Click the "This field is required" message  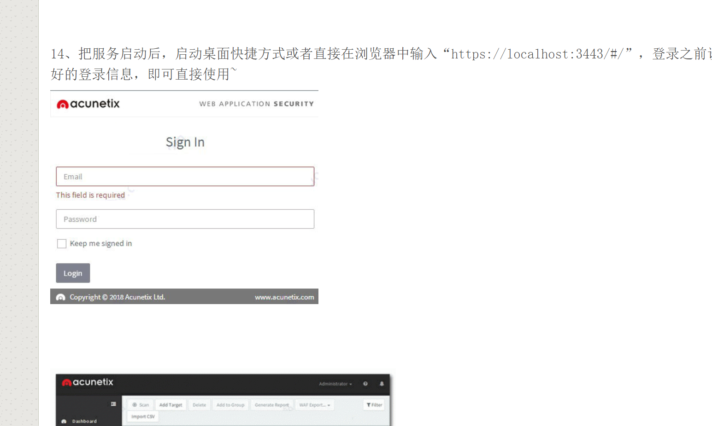tap(90, 195)
